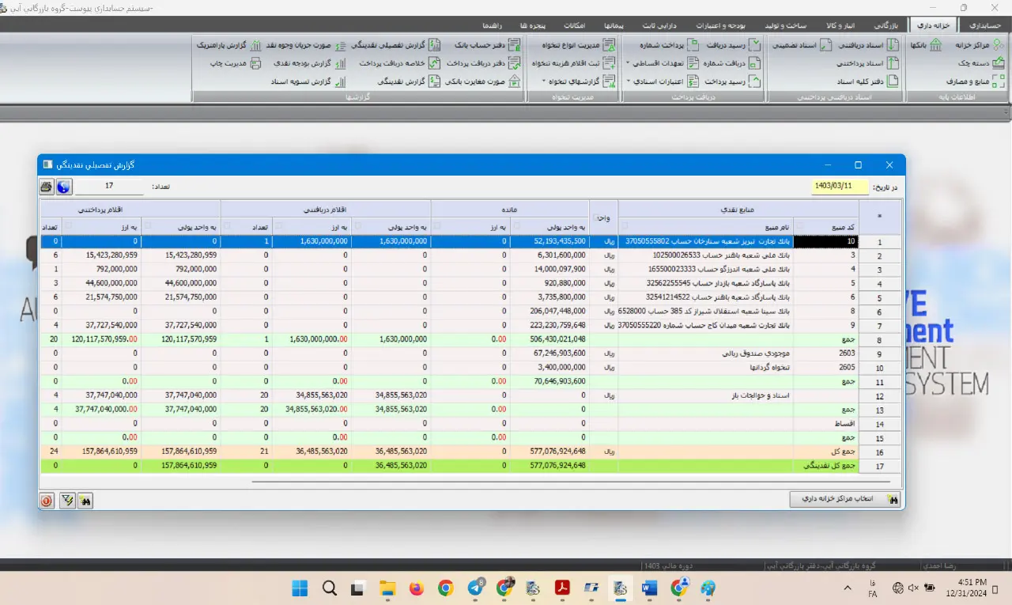The width and height of the screenshot is (1012, 605).
Task: Expand the گزارشهای تنخواه dropdown arrow
Action: 544,81
